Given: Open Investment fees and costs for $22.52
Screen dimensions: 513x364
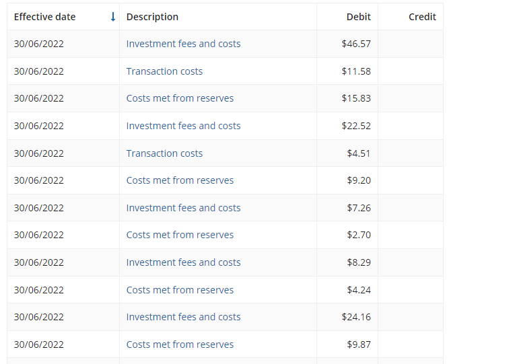Looking at the screenshot, I should coord(183,126).
